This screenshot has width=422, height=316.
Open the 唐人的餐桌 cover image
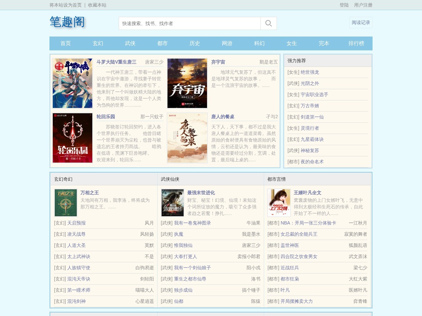point(187,138)
